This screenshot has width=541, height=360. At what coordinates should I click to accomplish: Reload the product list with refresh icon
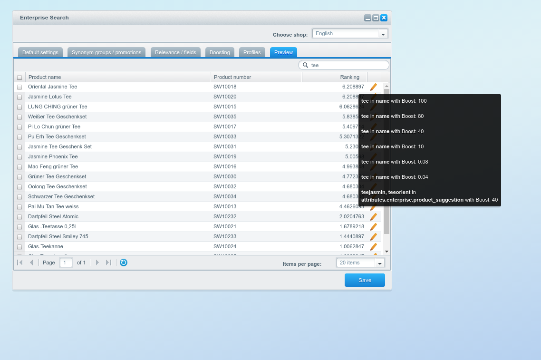tap(124, 263)
